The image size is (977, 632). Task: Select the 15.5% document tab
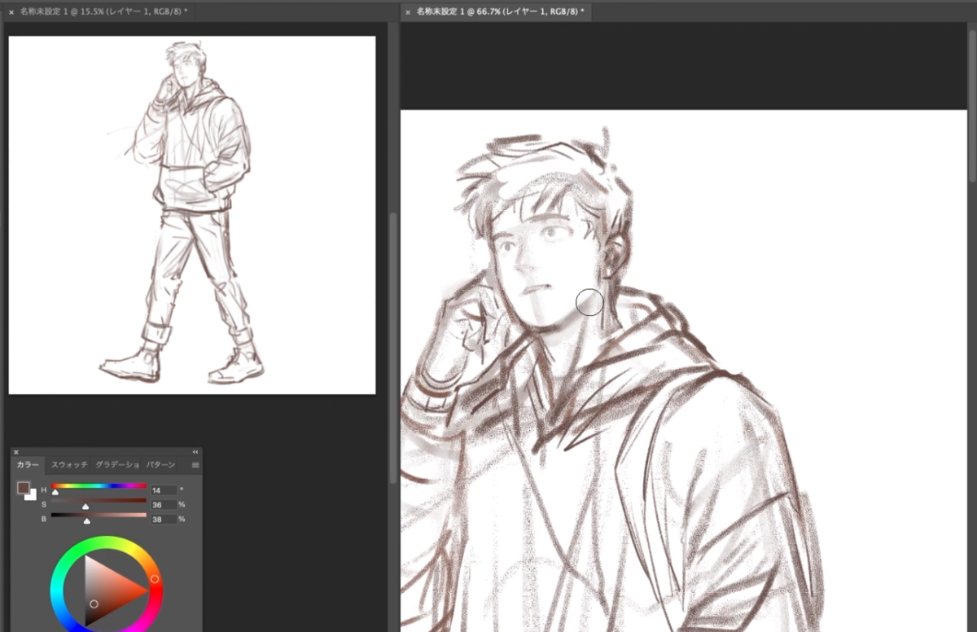(x=99, y=12)
